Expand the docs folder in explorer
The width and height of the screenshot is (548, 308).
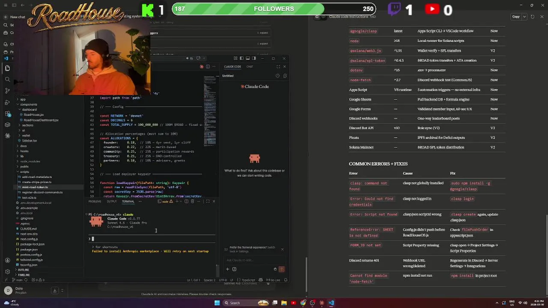point(23,146)
